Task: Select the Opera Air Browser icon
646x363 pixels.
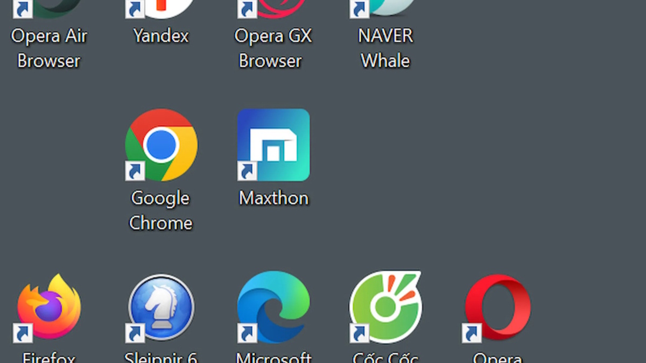Action: point(48,9)
